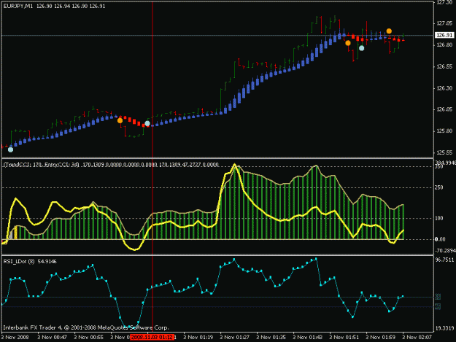Click the red highlighted 2008.11.03 01:12 time label
This screenshot has height=342, width=456.
[152, 338]
